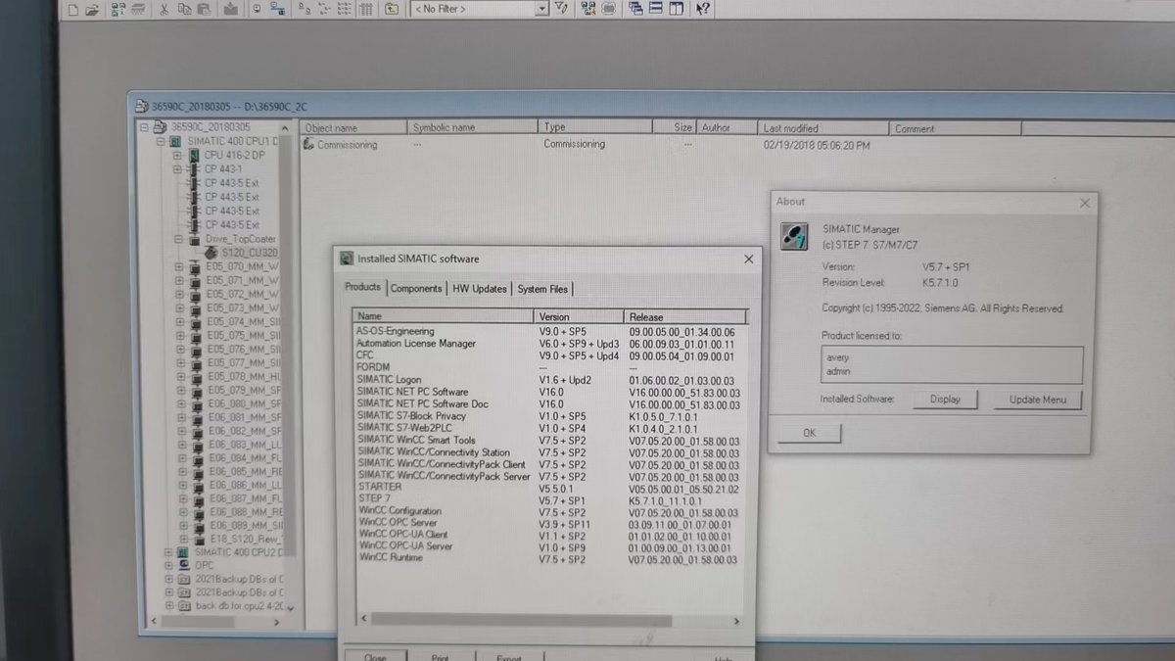Open the System Files tab
Viewport: 1175px width, 661px height.
click(x=541, y=289)
